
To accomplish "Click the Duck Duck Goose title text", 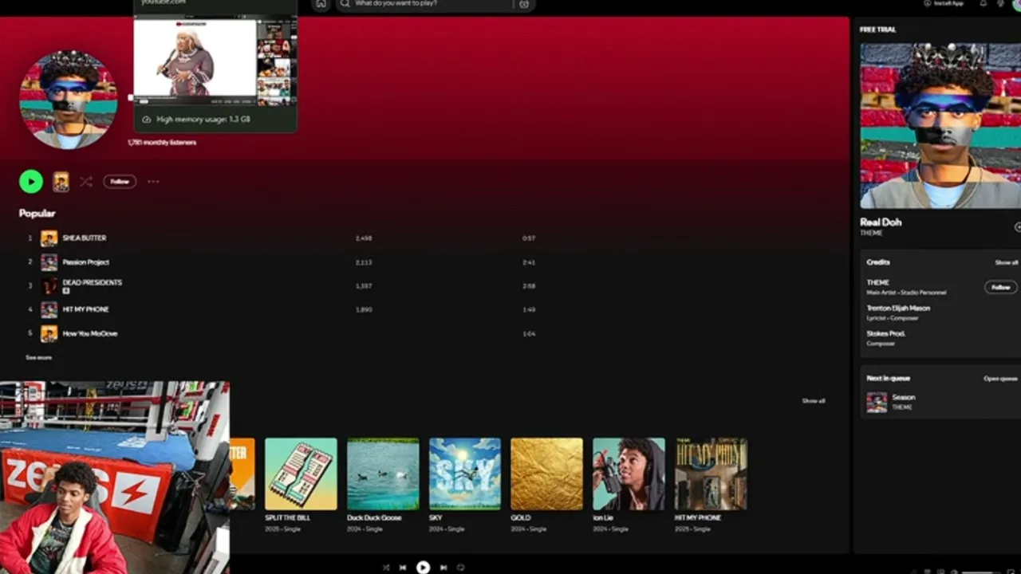I will 373,518.
